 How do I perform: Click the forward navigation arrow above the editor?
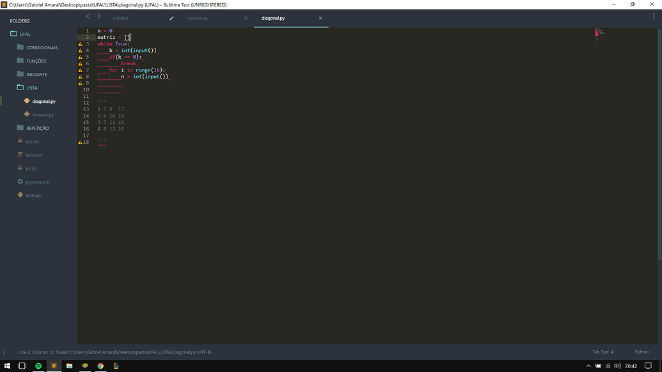point(98,16)
